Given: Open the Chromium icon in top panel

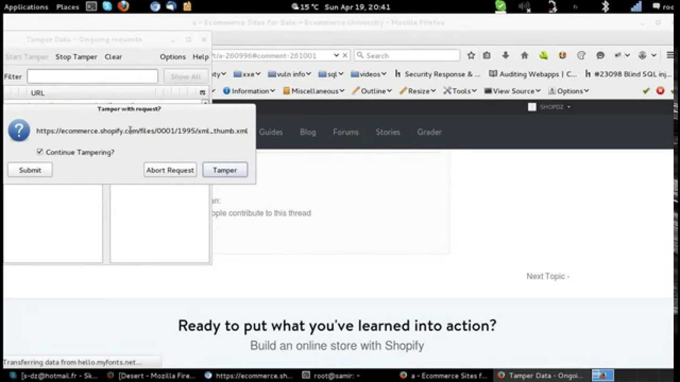Looking at the screenshot, I should (x=155, y=7).
